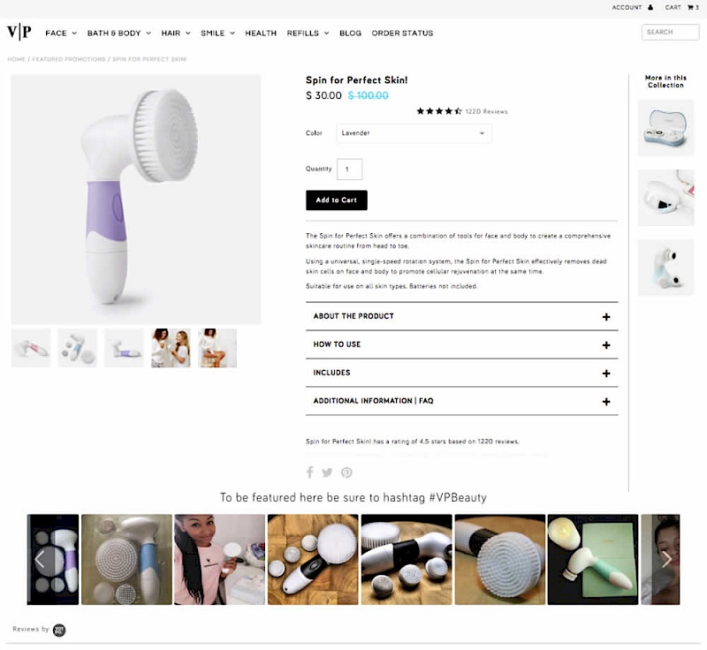The image size is (707, 650).
Task: Expand the Includes section
Action: [461, 373]
